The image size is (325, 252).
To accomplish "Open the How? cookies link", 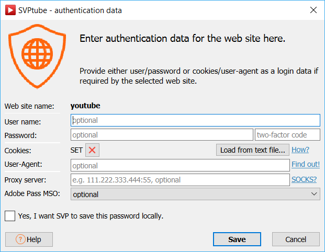I will [300, 150].
